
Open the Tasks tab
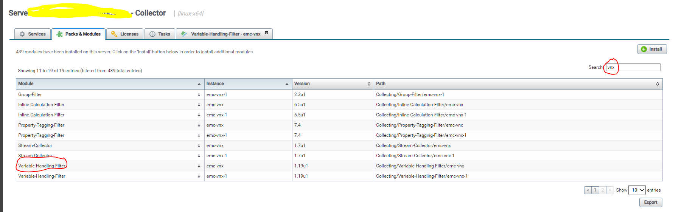[160, 34]
